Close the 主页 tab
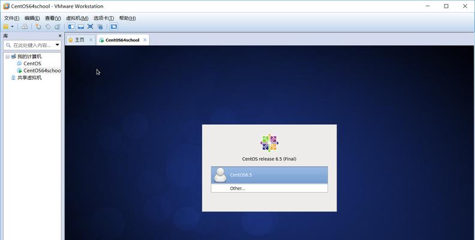The height and width of the screenshot is (240, 475). coord(91,40)
